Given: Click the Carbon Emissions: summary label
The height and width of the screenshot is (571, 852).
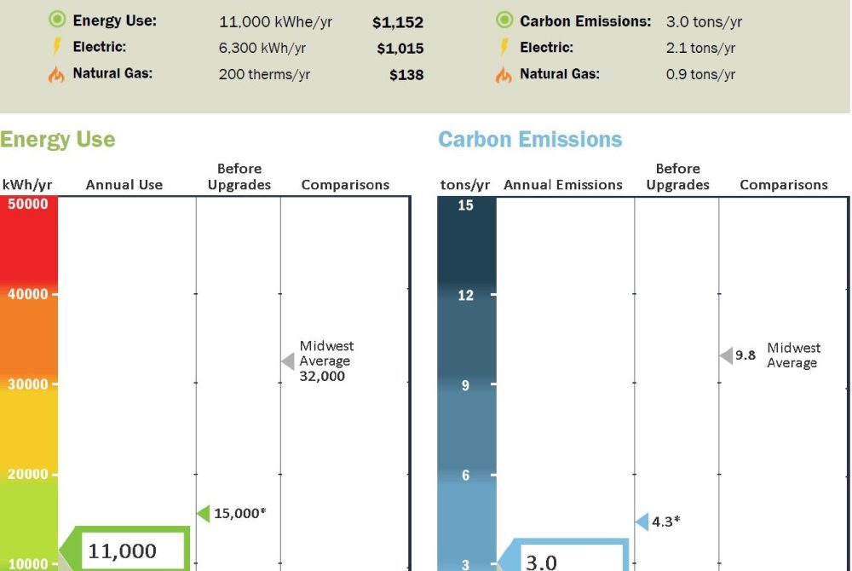Looking at the screenshot, I should point(585,21).
